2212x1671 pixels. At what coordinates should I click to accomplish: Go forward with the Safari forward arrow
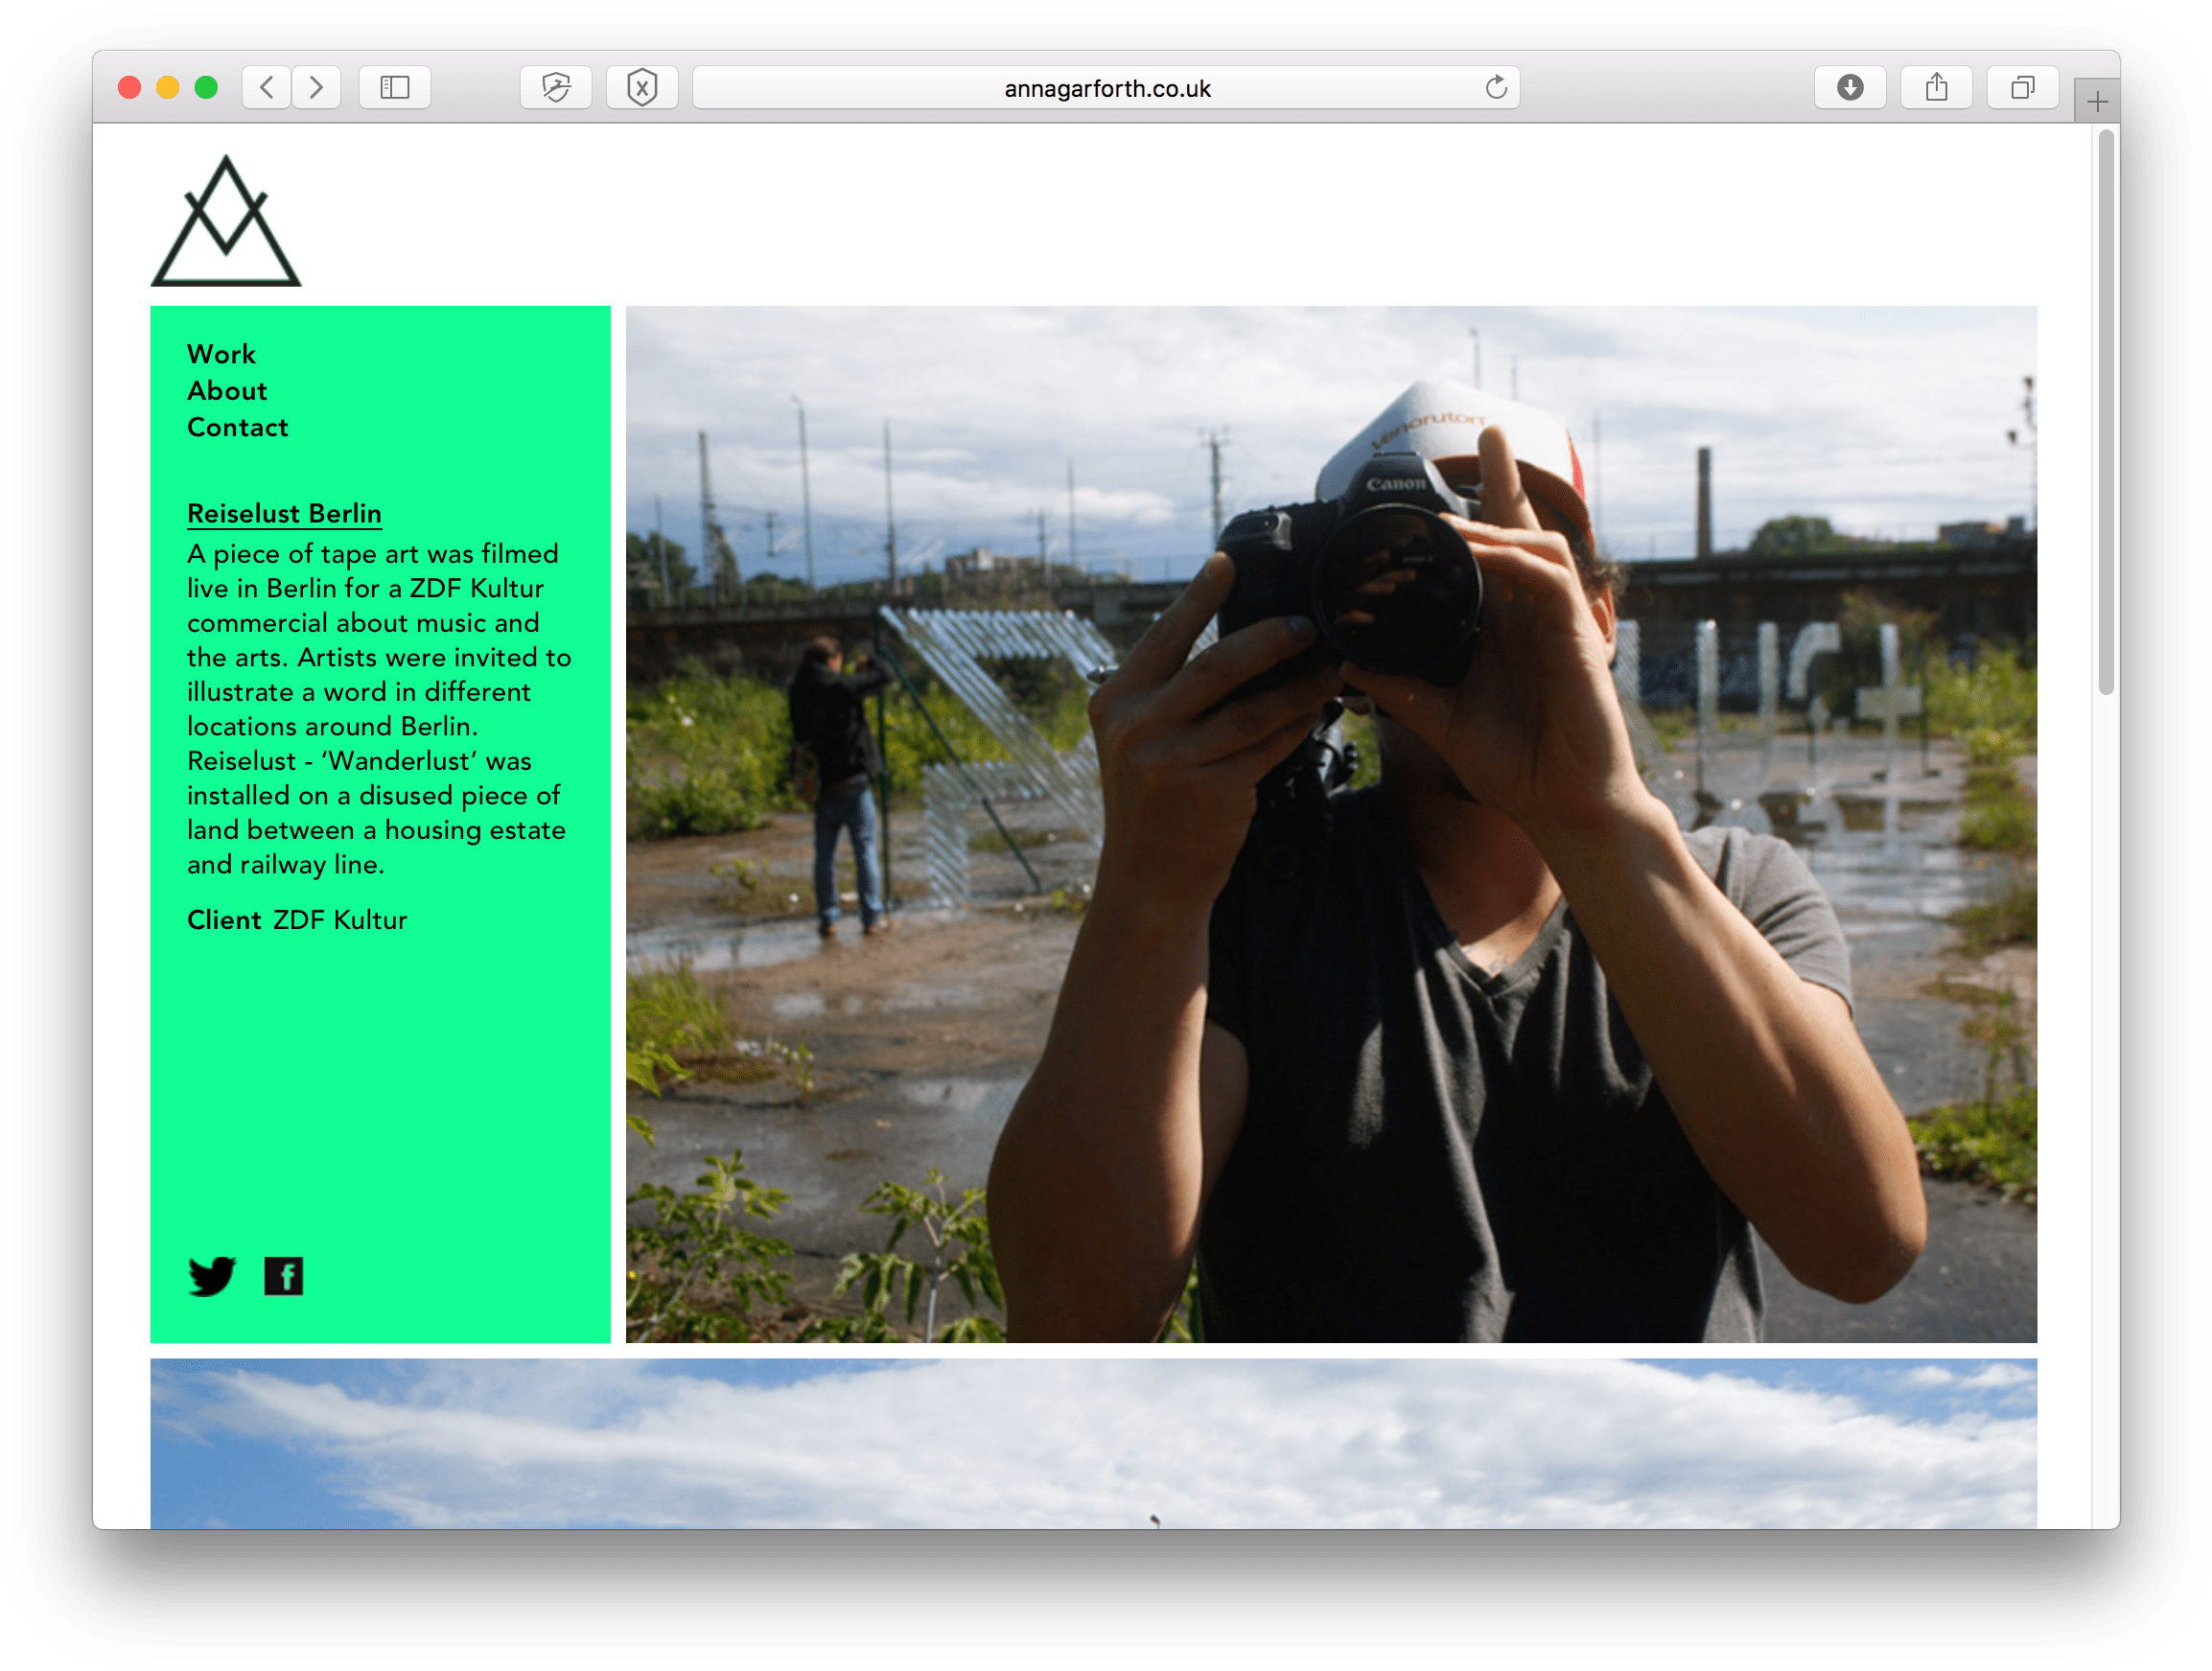(316, 88)
